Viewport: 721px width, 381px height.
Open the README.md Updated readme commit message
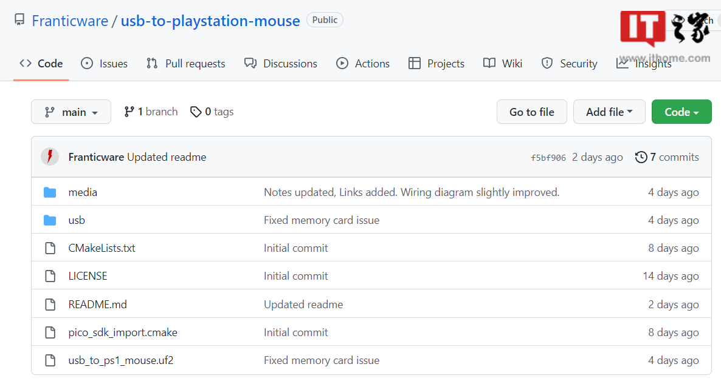tap(303, 305)
